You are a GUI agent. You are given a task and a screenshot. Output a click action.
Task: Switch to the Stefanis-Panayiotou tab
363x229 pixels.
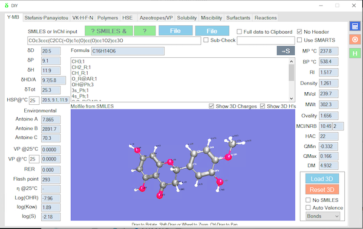click(x=47, y=17)
